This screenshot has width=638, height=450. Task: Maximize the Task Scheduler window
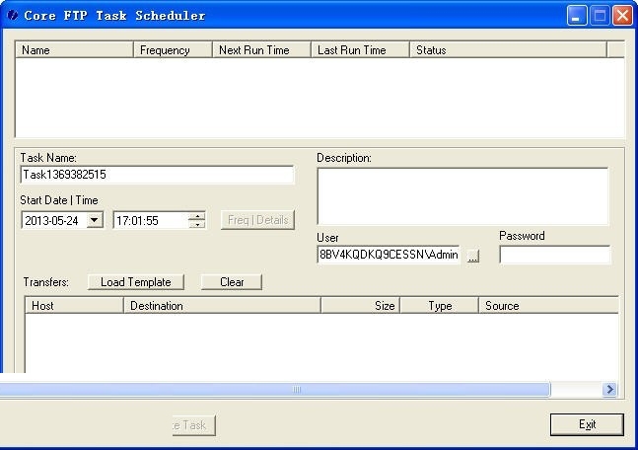tap(601, 15)
